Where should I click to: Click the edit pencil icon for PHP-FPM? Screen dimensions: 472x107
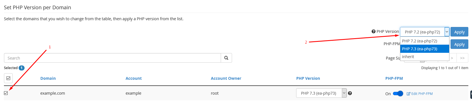point(408,94)
